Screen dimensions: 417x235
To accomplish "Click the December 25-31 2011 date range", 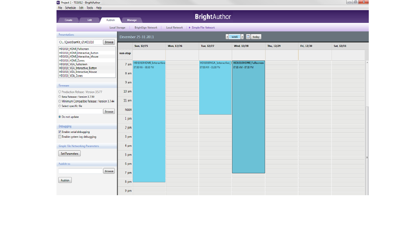I will [x=137, y=37].
